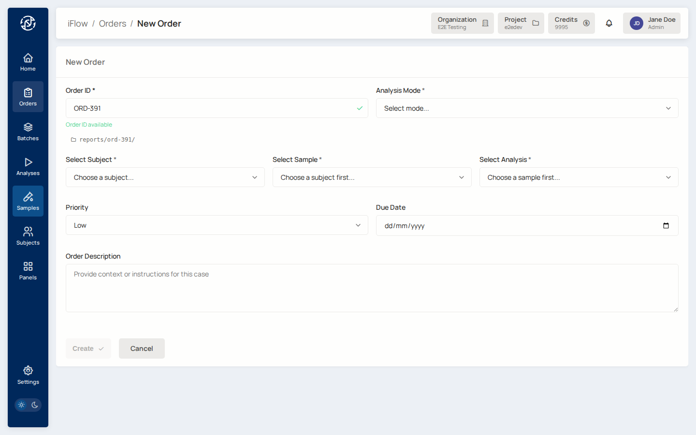
Task: Open the Select Sample dropdown
Action: click(372, 177)
